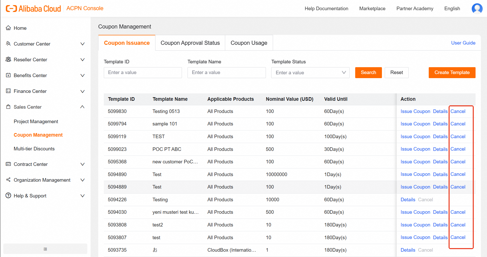Click the 'yeni musteri test ku…' template name

[x=176, y=212]
